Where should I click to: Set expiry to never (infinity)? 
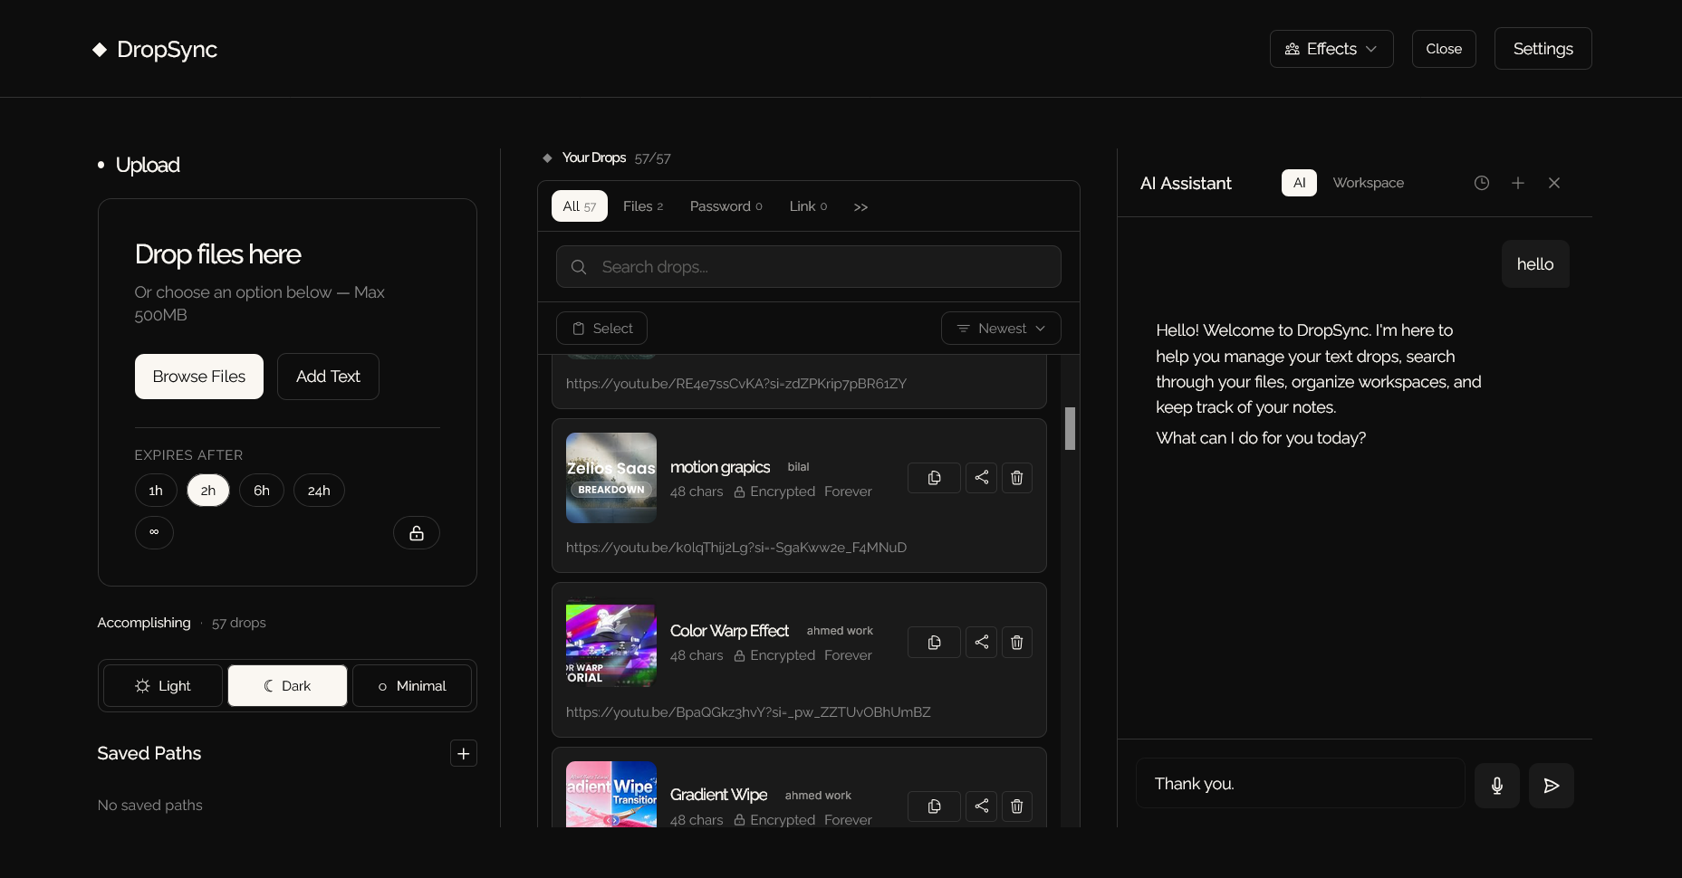coord(154,532)
